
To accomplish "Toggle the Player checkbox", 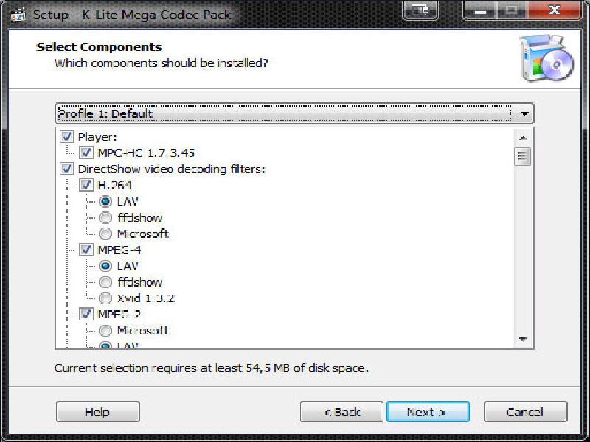I will pos(67,136).
